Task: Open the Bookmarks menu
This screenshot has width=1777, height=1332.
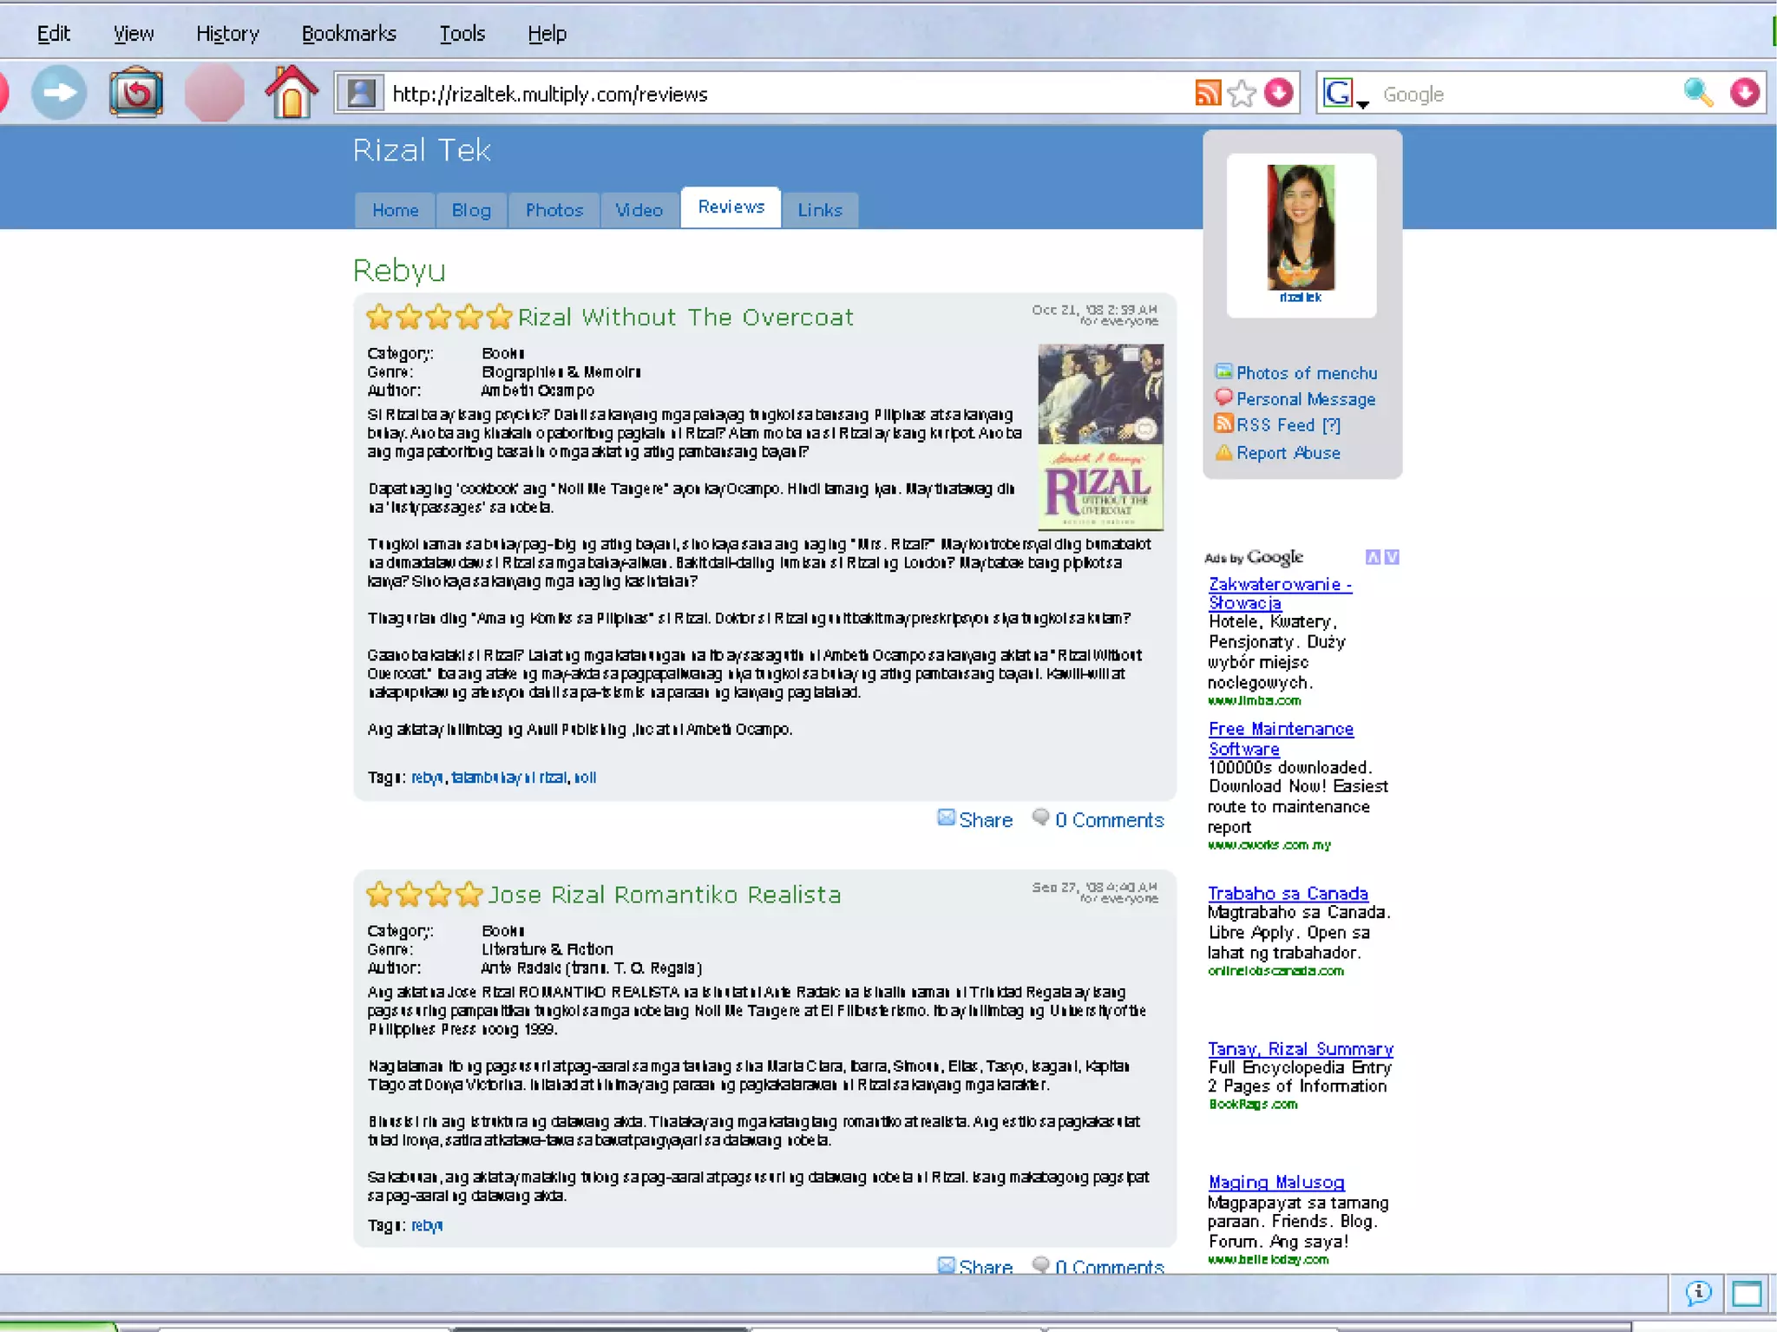Action: (x=349, y=34)
